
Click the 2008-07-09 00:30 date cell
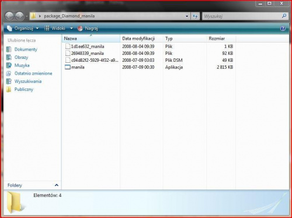click(x=138, y=67)
